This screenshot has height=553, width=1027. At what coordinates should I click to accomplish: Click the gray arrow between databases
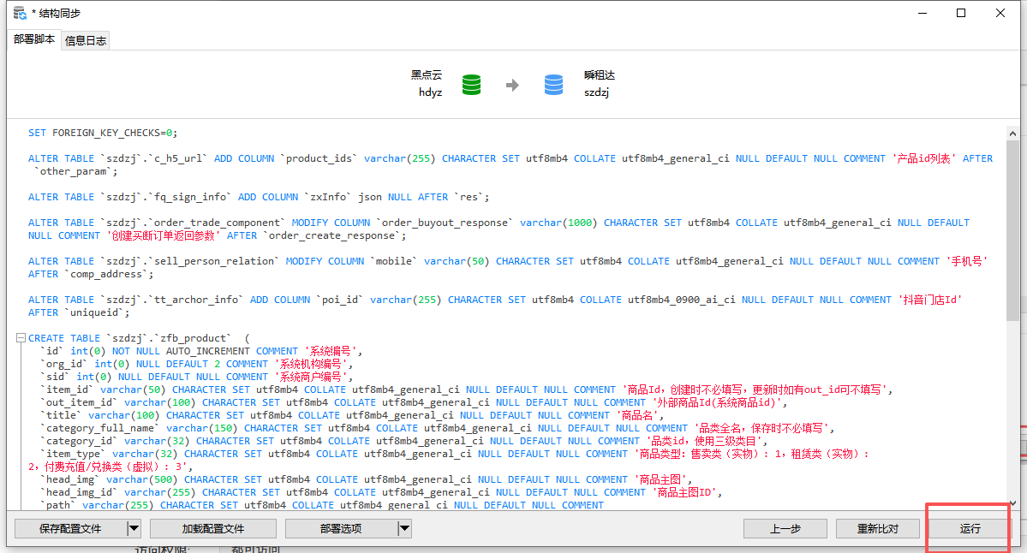point(512,85)
